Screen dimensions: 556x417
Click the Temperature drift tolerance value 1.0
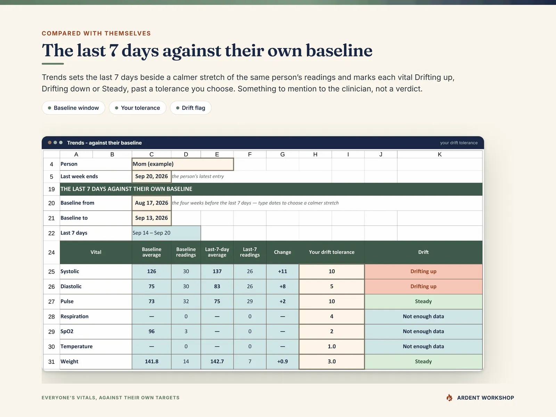click(x=332, y=346)
